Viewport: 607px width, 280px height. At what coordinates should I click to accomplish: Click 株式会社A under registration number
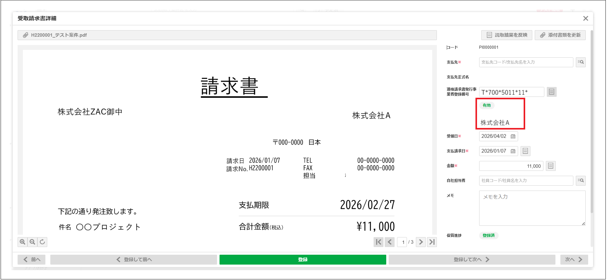point(495,123)
